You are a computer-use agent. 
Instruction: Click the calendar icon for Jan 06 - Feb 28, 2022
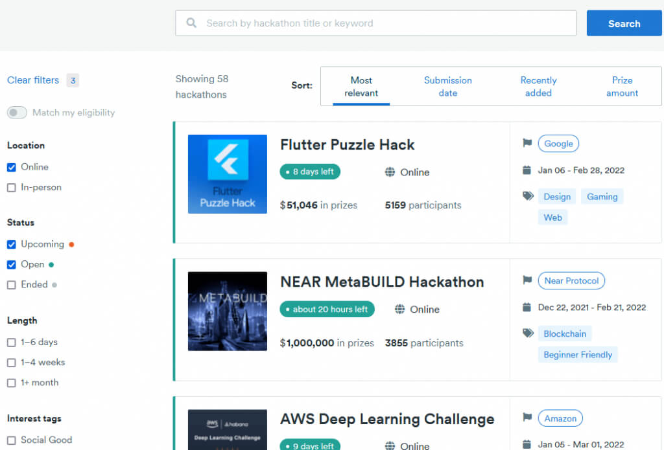[x=527, y=170]
